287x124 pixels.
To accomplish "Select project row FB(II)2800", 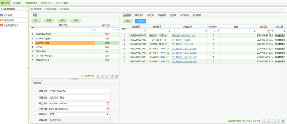I will tap(75, 52).
